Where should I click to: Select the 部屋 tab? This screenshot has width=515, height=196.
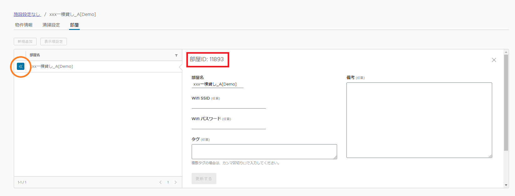point(74,25)
